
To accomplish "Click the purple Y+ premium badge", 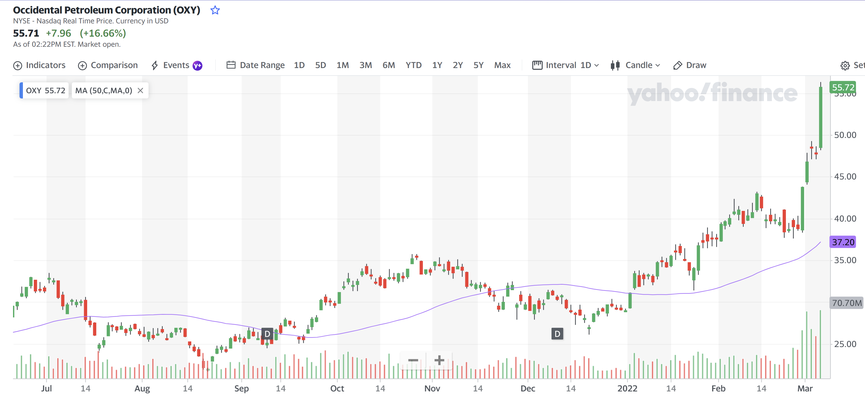I will click(197, 65).
